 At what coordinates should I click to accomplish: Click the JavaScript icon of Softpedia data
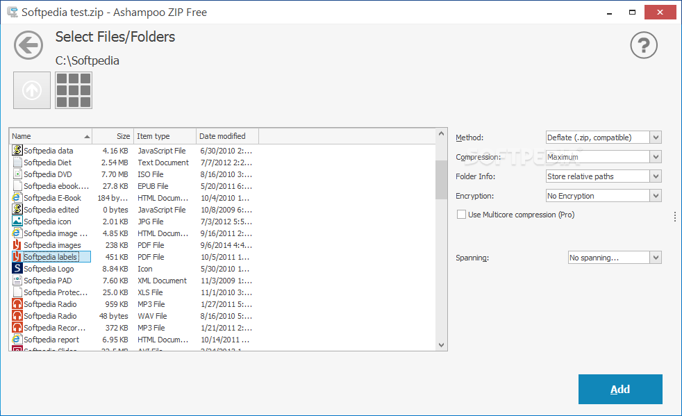point(17,150)
